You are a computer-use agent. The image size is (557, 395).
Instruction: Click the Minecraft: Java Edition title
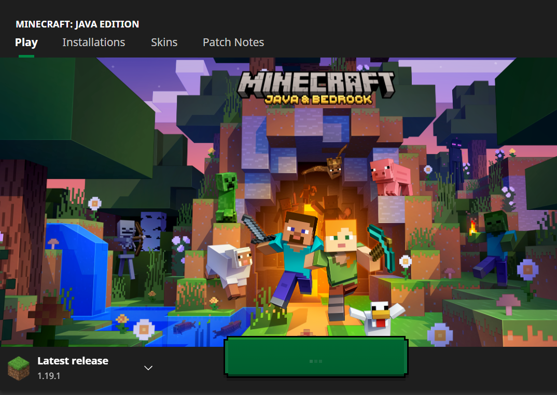point(77,24)
